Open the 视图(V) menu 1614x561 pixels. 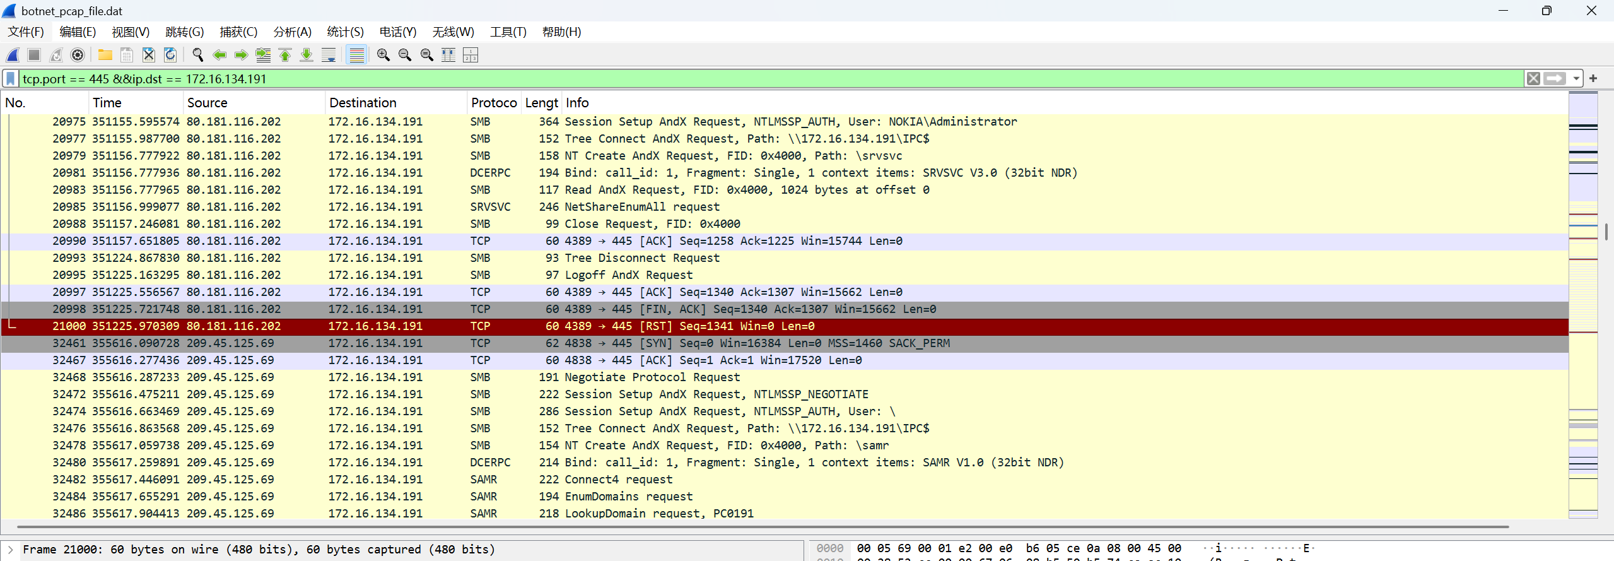tap(131, 32)
